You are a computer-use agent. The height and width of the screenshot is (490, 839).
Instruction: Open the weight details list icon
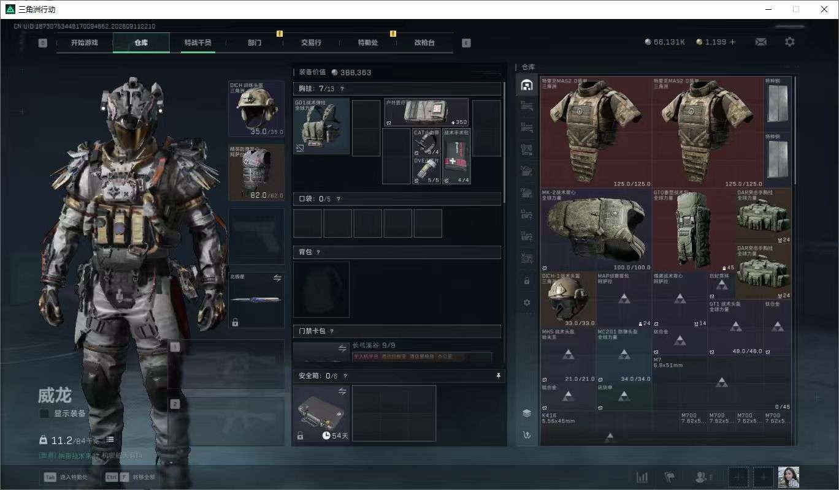(x=110, y=439)
